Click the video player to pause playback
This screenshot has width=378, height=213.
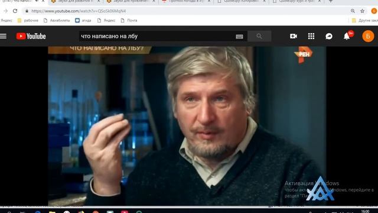click(187, 126)
